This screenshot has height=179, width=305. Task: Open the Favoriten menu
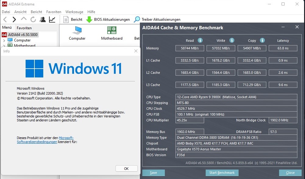(54, 12)
